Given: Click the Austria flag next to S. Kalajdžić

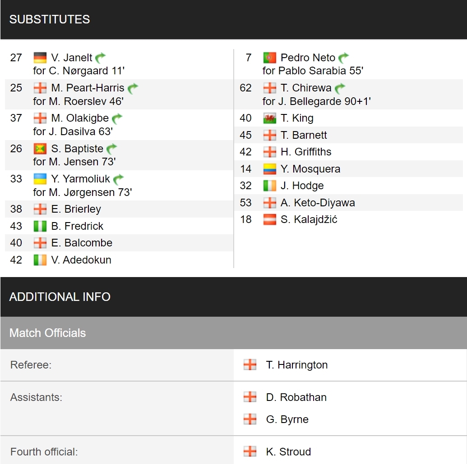Looking at the screenshot, I should click(269, 219).
